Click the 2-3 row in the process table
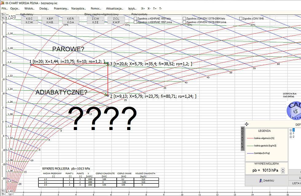Viewport: 301px width, 196px height. (99, 185)
